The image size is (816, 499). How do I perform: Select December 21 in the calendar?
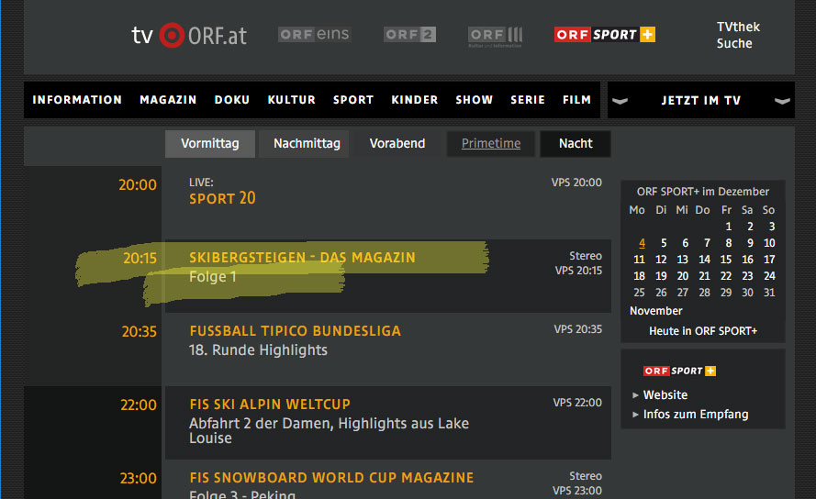coord(704,276)
